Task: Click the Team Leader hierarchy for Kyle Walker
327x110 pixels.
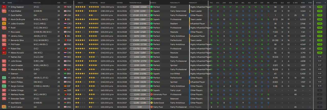Action: [196, 11]
